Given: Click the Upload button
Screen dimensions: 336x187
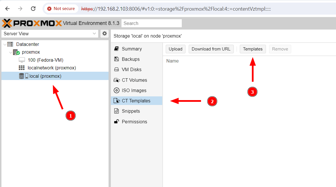Looking at the screenshot, I should pyautogui.click(x=175, y=49).
